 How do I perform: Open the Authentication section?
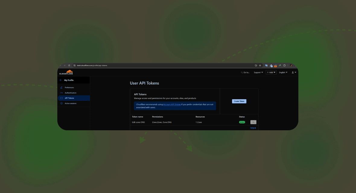click(x=71, y=93)
